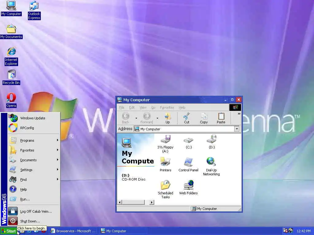Click the Copy toolbar button
The width and height of the screenshot is (314, 235).
[x=204, y=118]
